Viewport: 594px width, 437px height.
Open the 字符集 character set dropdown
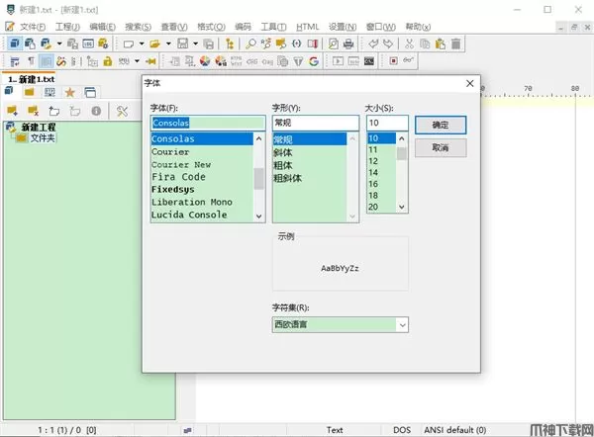[x=401, y=324]
